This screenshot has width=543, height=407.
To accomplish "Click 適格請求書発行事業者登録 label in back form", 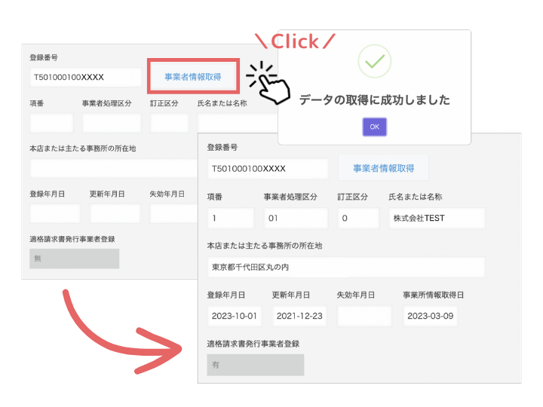I will (x=72, y=239).
